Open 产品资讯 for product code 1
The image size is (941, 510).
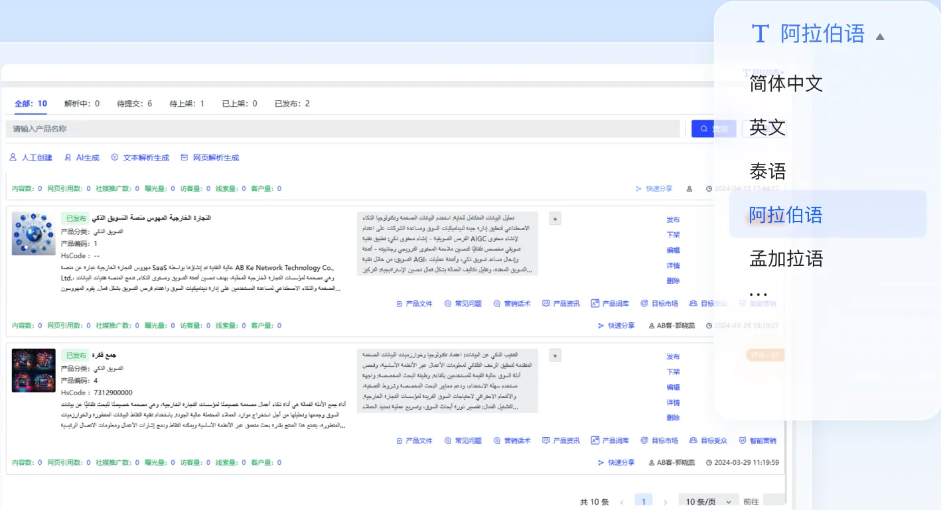point(561,304)
